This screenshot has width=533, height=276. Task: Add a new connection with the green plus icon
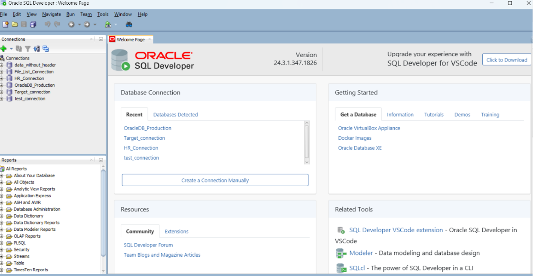coord(3,48)
